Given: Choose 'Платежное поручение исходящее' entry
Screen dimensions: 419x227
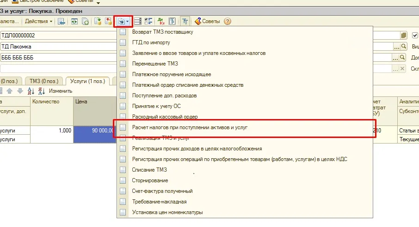Looking at the screenshot, I should tap(245, 74).
